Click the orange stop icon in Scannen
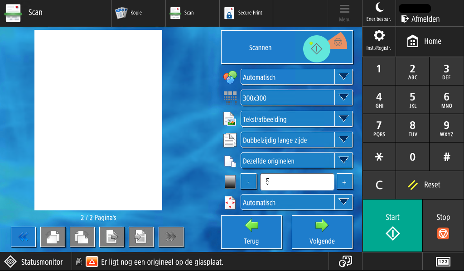This screenshot has height=271, width=464. coord(338,43)
